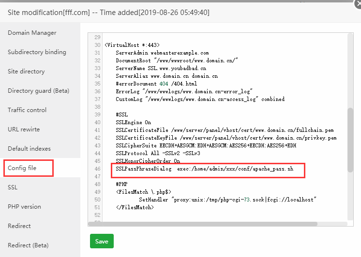The image size is (361, 257).
Task: Click the ServerAlias www.domain.cn line
Action: point(166,76)
